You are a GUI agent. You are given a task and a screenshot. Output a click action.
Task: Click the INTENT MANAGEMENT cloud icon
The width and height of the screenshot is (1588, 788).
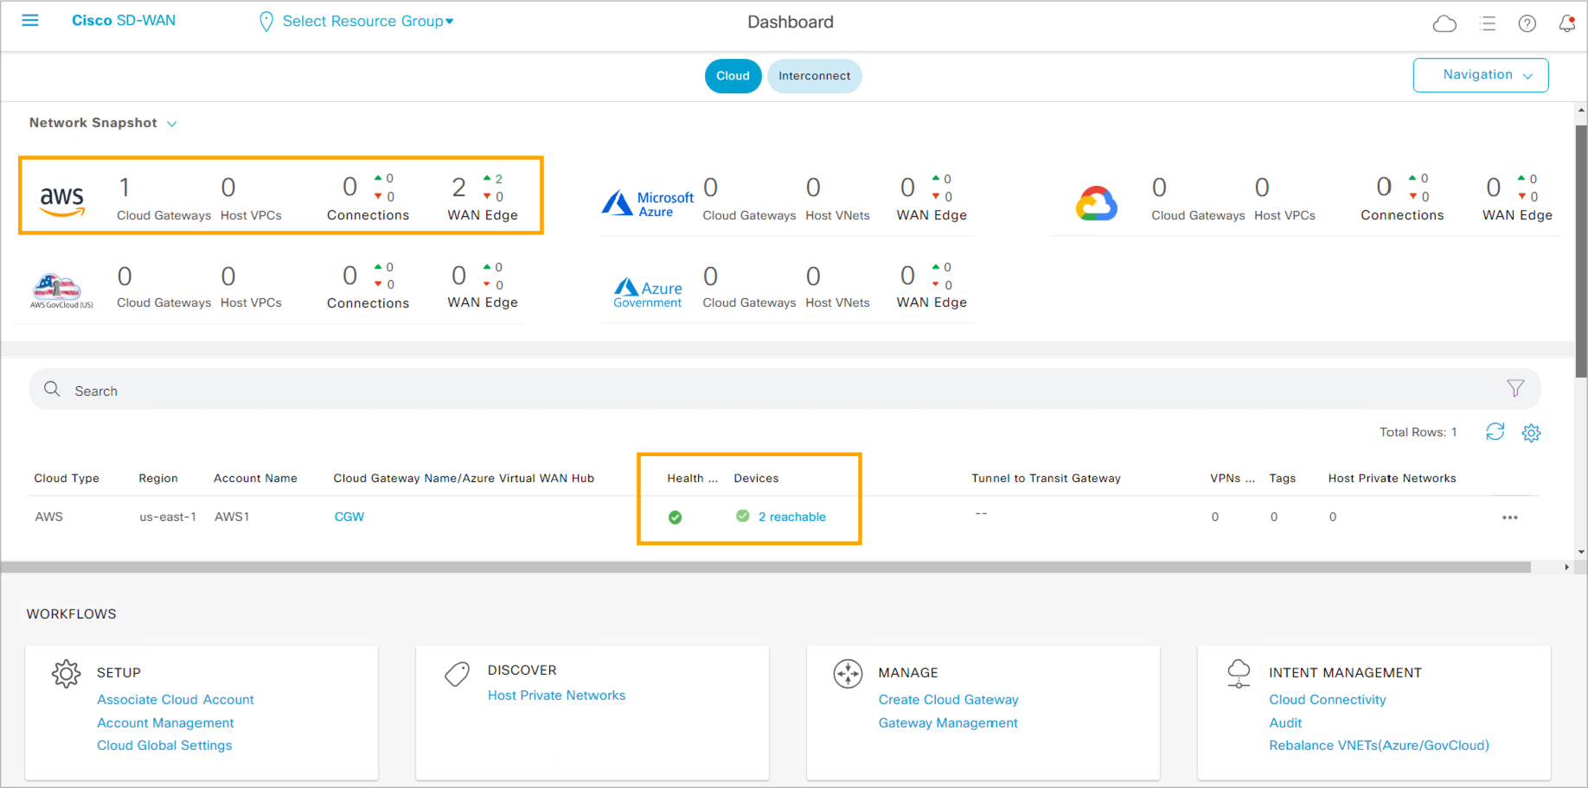tap(1239, 673)
